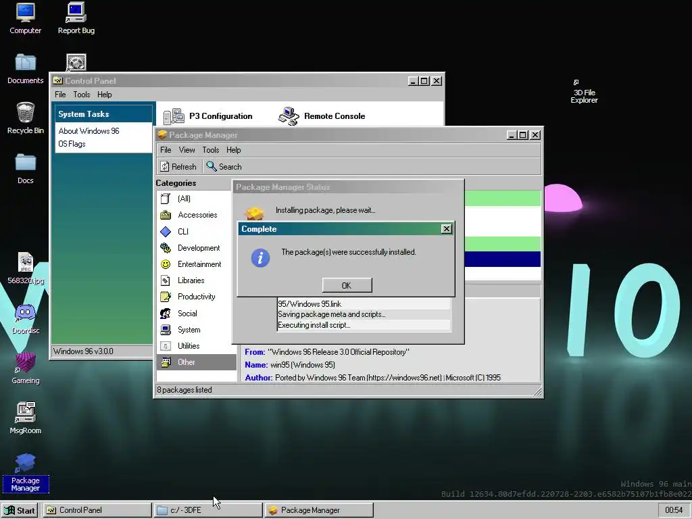Image resolution: width=692 pixels, height=519 pixels.
Task: Open the Computer desktop icon
Action: click(x=25, y=18)
